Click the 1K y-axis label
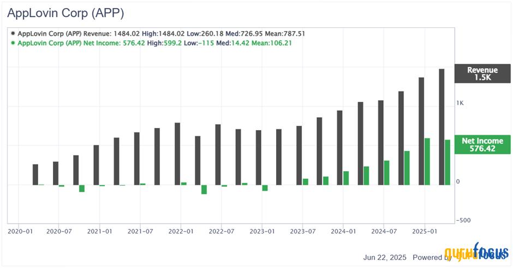The image size is (513, 268). coord(460,103)
